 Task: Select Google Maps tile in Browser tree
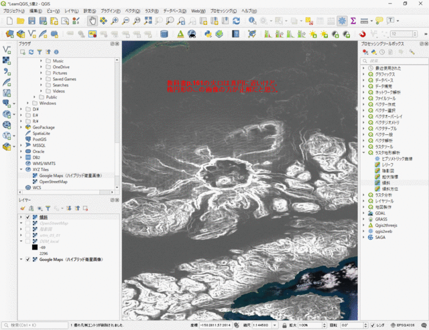point(70,176)
